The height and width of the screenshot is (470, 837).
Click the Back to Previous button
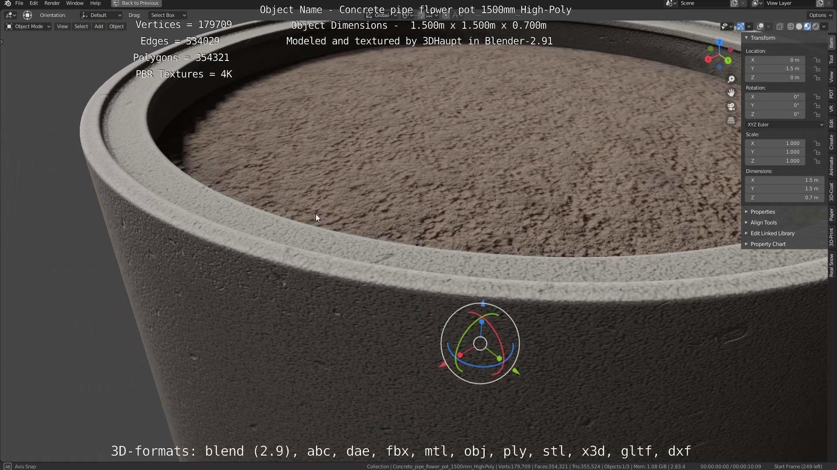[136, 3]
